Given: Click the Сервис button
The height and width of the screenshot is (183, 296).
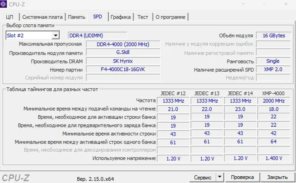Looking at the screenshot, I should (203, 177).
